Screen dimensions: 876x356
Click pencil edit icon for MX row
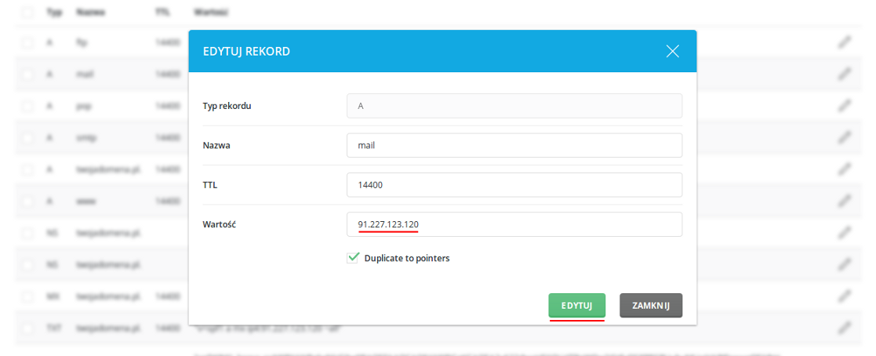coord(845,295)
